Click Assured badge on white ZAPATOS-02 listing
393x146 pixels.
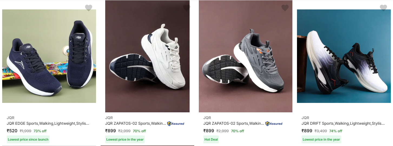[176, 124]
